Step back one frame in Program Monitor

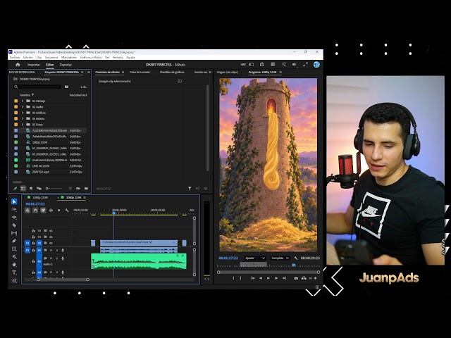point(261,278)
